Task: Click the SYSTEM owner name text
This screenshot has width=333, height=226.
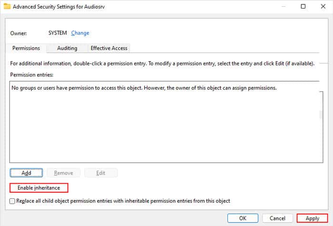Action: pos(58,33)
